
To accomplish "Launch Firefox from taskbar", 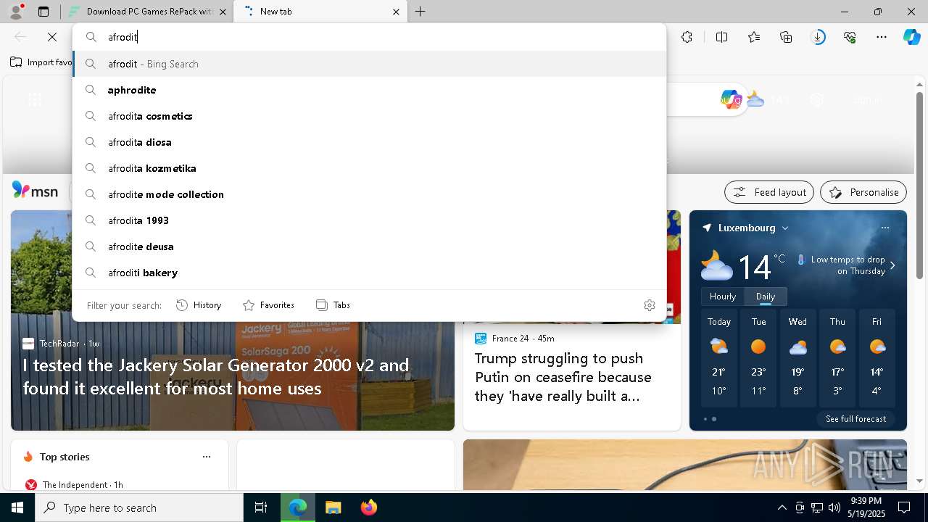I will click(368, 507).
